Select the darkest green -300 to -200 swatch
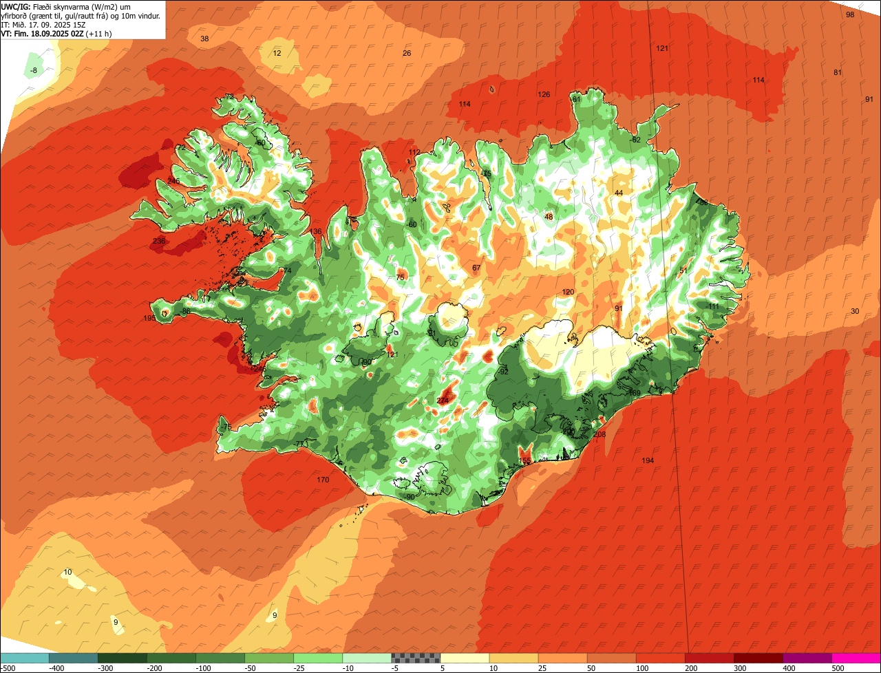Screen dimensions: 881x673 click(x=122, y=658)
